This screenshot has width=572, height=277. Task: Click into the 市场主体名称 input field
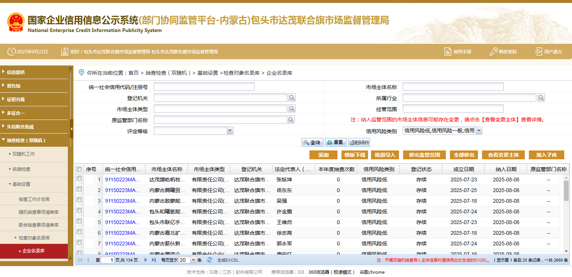(x=453, y=86)
